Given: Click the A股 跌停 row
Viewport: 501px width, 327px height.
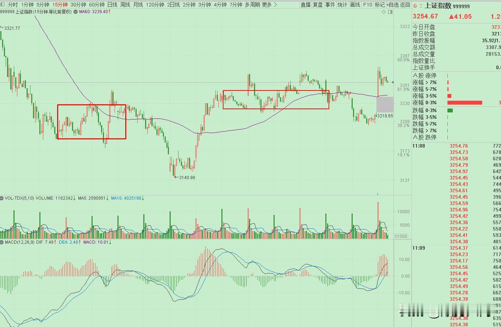Looking at the screenshot, I should [457, 137].
